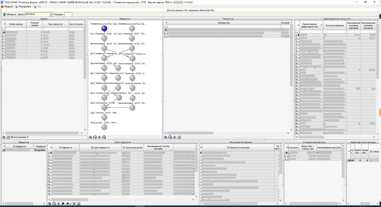Screen dimensions: 381x207
Task: Export the Заказы table with the Excel icon
Action: [8, 137]
